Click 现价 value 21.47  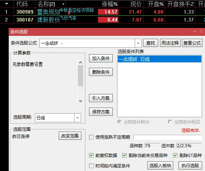[x=135, y=12]
